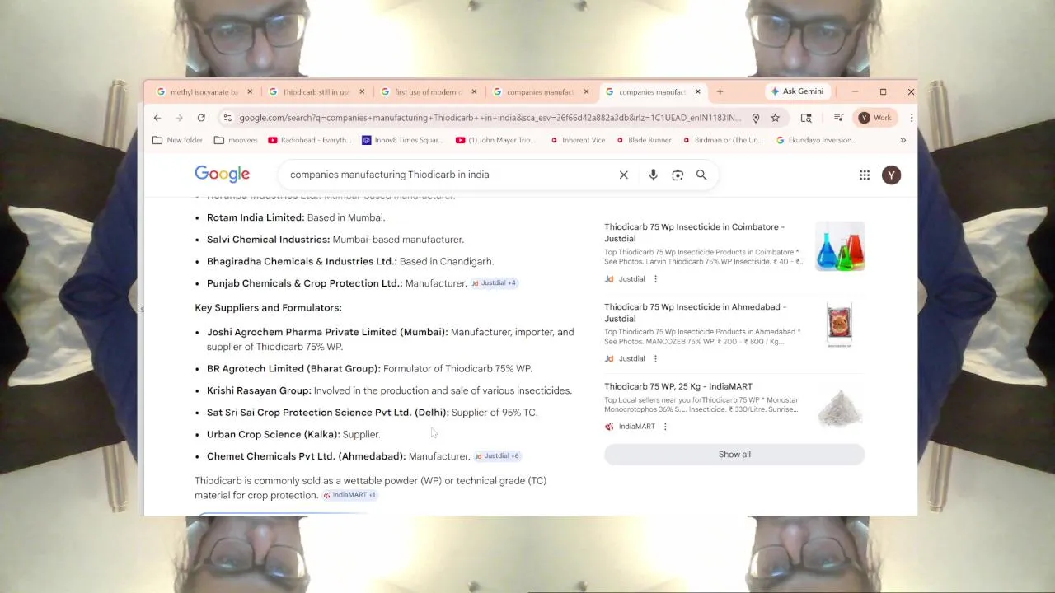Start voice search with the microphone
This screenshot has height=593, width=1055.
click(653, 175)
